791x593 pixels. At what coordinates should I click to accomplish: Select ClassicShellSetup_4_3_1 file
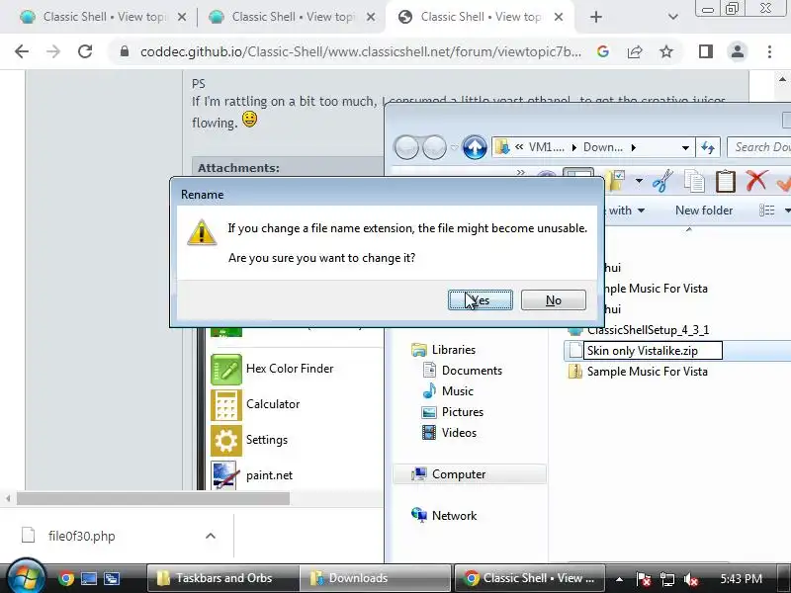pos(649,330)
